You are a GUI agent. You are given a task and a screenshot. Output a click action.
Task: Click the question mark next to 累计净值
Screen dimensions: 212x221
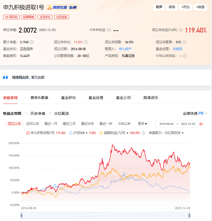(32, 42)
